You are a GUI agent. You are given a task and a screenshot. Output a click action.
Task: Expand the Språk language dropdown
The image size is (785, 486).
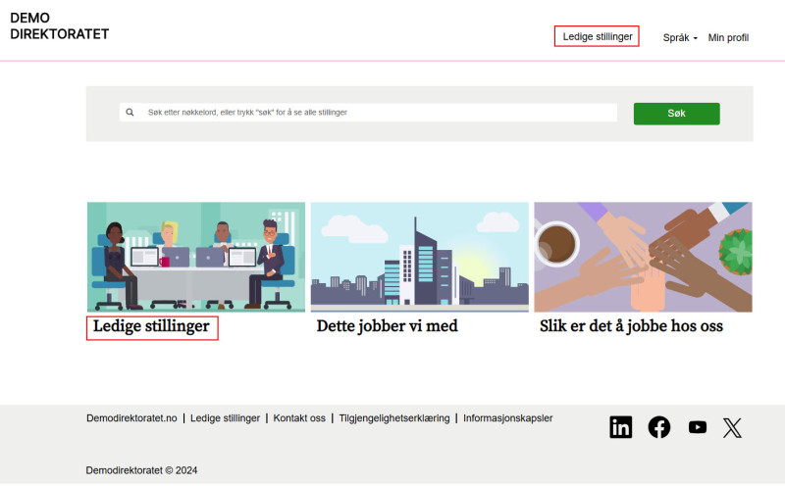pos(680,37)
